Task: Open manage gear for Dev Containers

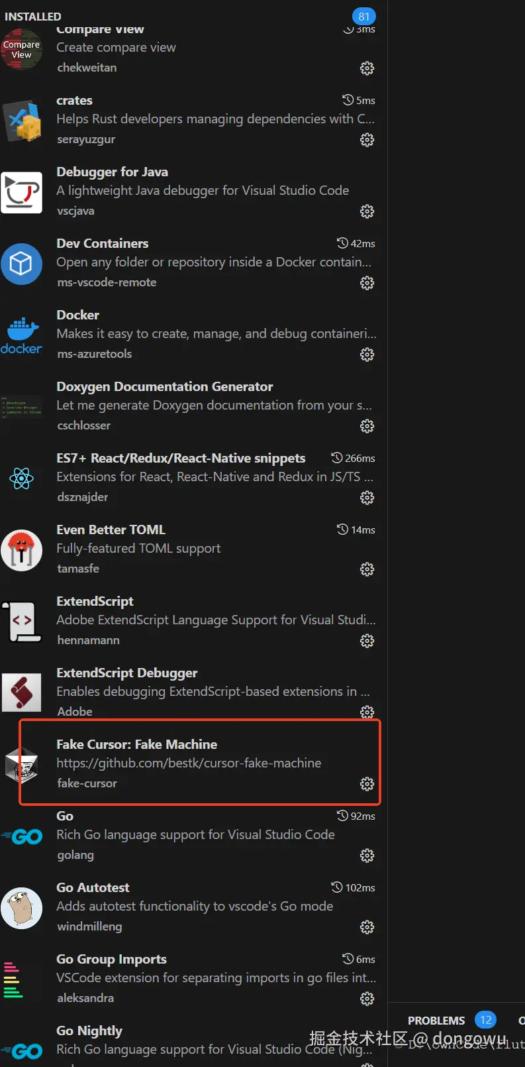Action: point(367,283)
